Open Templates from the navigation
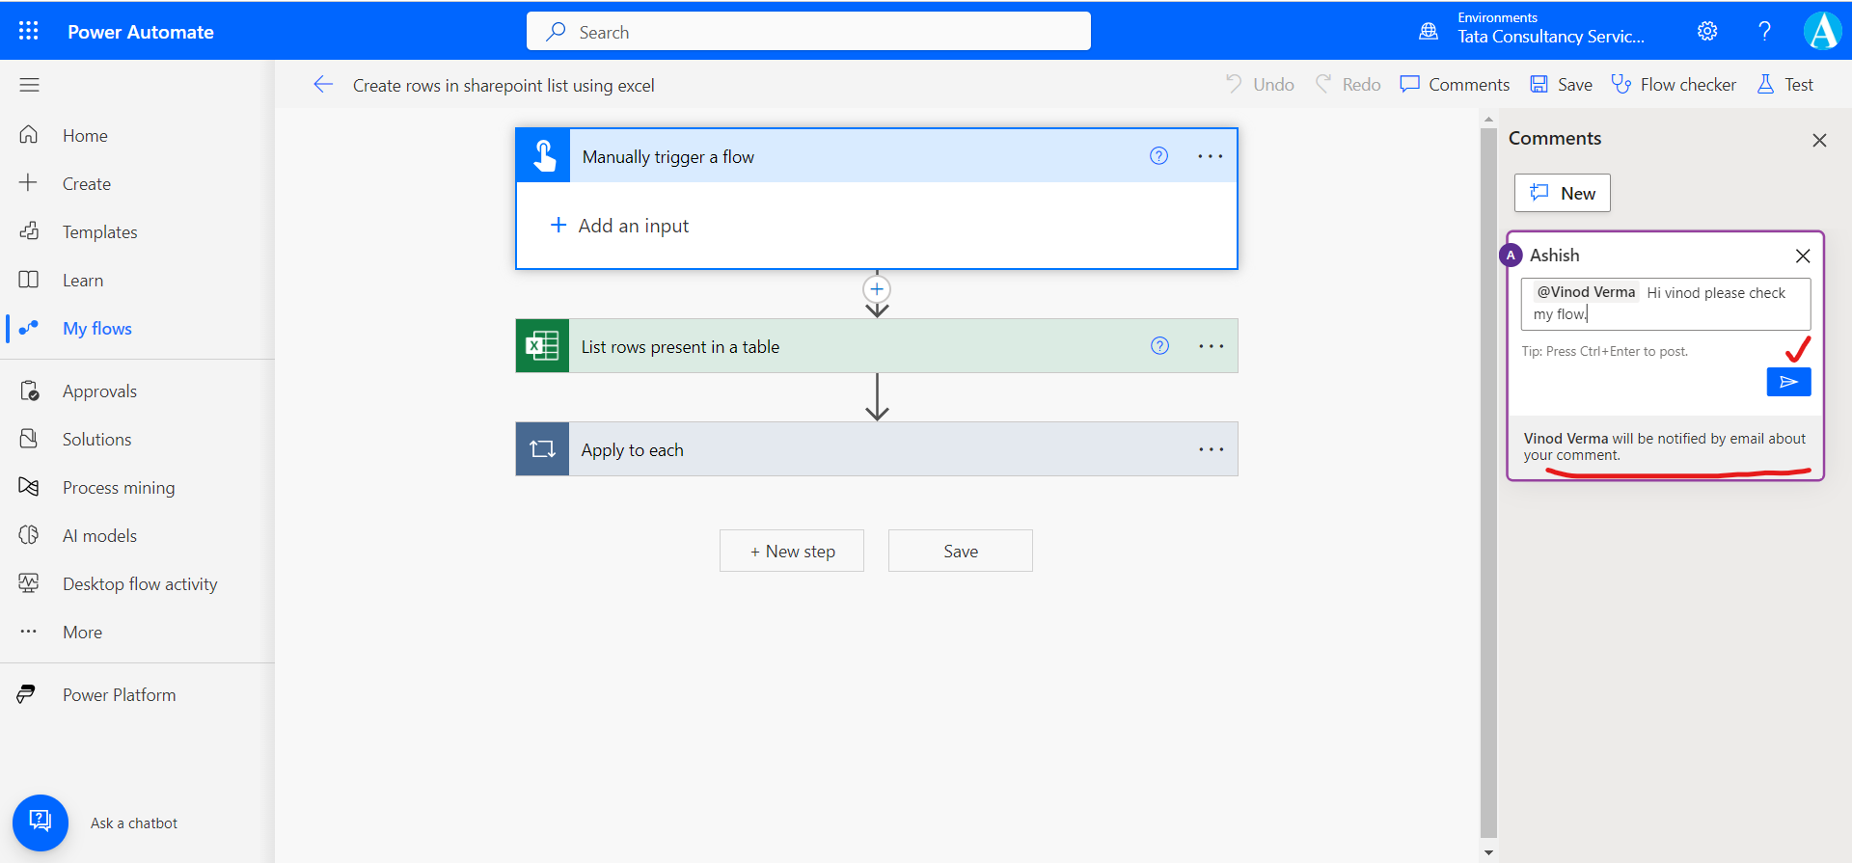 click(99, 232)
